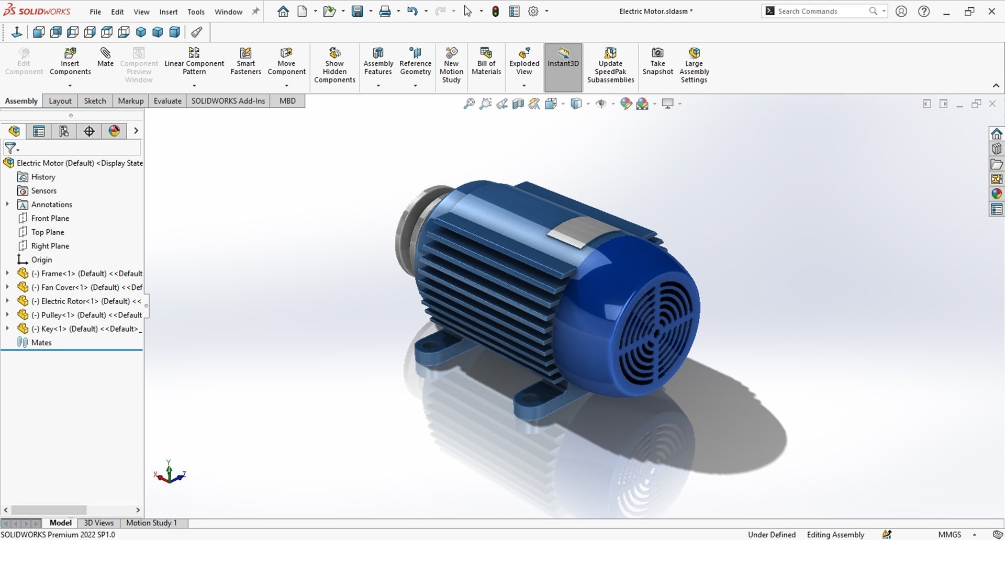This screenshot has height=565, width=1005.
Task: Click Exploded View tool
Action: click(x=524, y=62)
